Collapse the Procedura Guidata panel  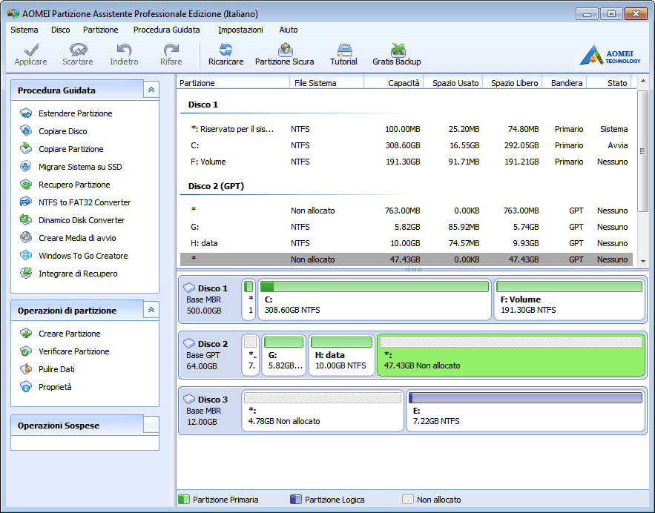point(151,90)
